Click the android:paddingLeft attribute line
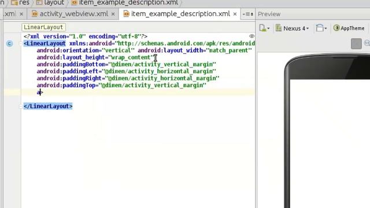Screen dimensions: 370x208 126,71
